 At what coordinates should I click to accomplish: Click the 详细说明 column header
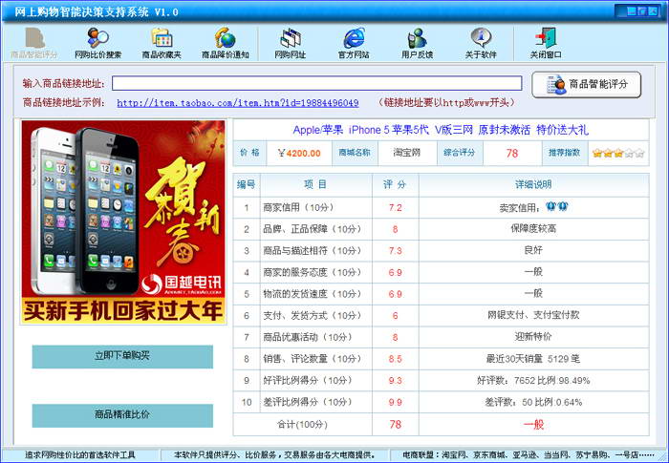tap(533, 184)
